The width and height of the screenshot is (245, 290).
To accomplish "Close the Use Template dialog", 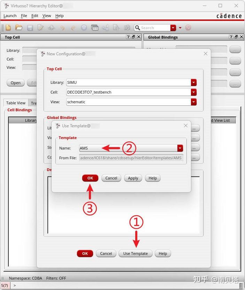I will 186,126.
